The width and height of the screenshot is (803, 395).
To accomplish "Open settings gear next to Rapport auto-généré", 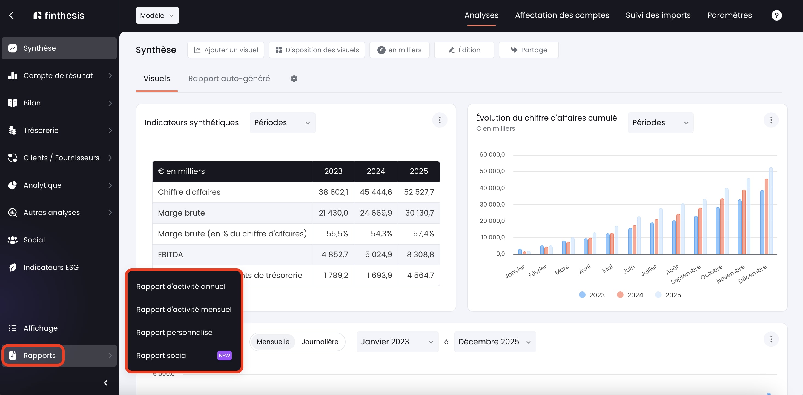I will point(294,79).
